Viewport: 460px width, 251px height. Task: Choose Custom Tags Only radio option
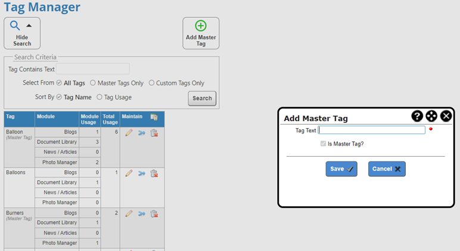pos(152,83)
